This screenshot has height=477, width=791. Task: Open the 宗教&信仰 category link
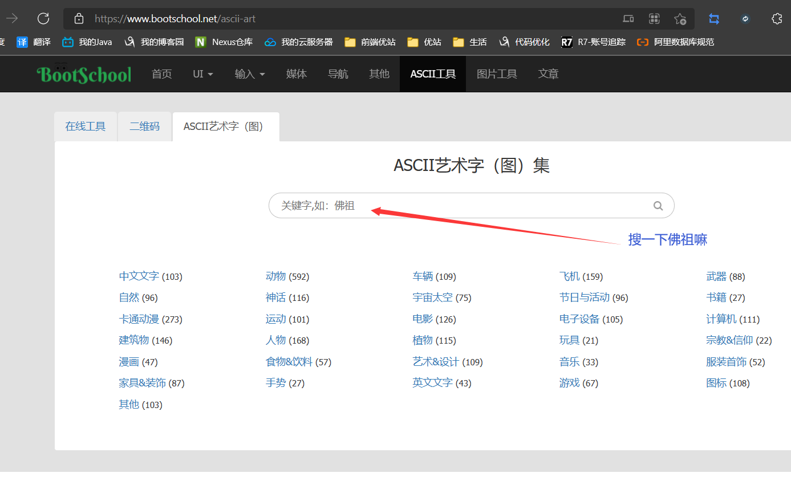point(729,340)
